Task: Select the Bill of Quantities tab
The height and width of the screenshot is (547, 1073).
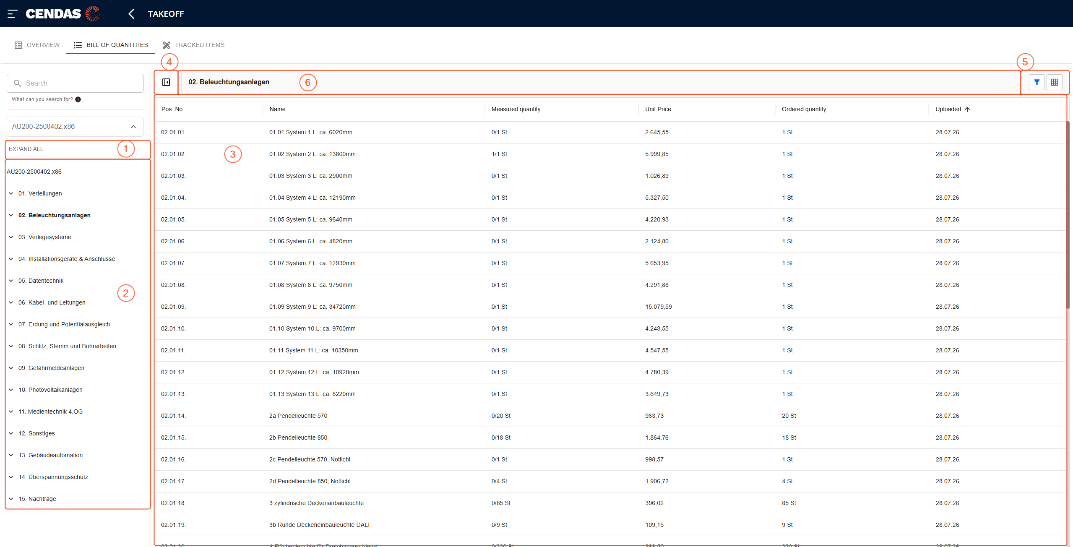Action: pos(111,45)
